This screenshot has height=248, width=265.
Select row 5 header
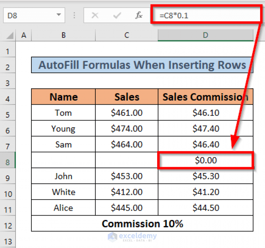8,113
